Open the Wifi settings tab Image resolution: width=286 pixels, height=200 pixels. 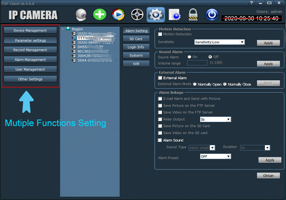[x=136, y=64]
